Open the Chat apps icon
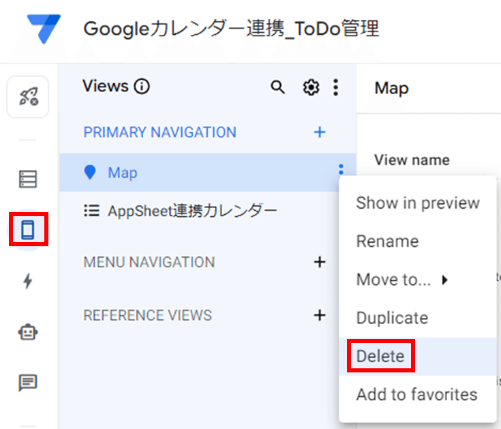 28,383
